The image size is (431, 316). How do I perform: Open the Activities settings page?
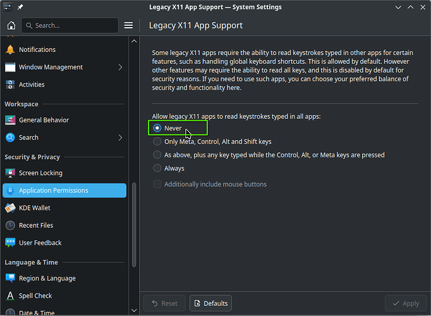[64, 85]
